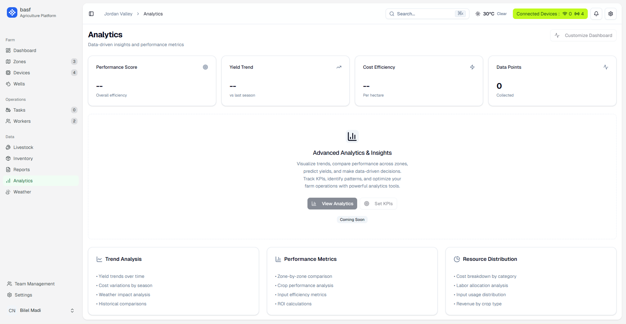Select Weather from the Data menu
Screen dimensions: 626x324
coord(22,192)
